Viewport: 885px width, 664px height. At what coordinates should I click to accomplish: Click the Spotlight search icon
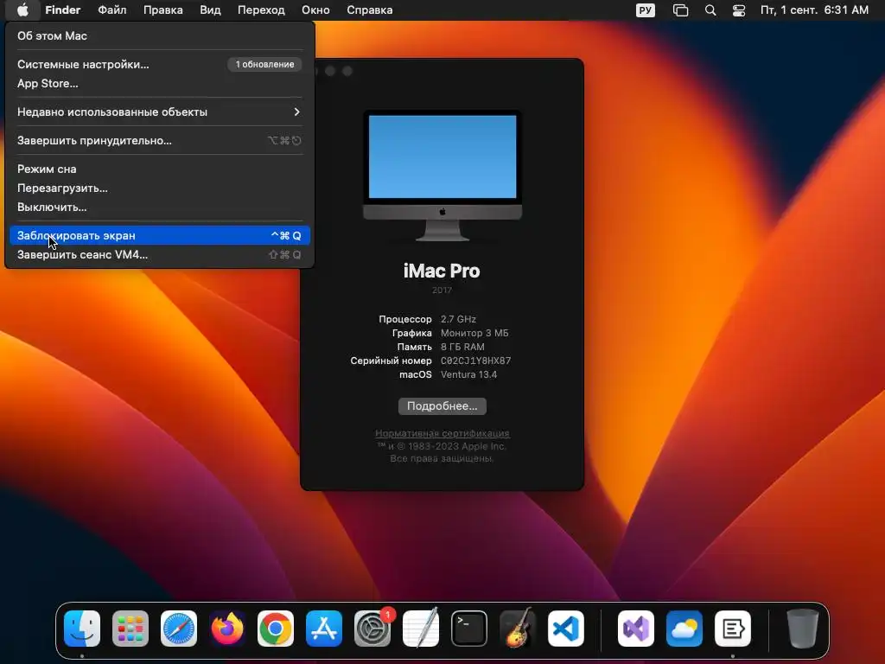click(x=710, y=10)
